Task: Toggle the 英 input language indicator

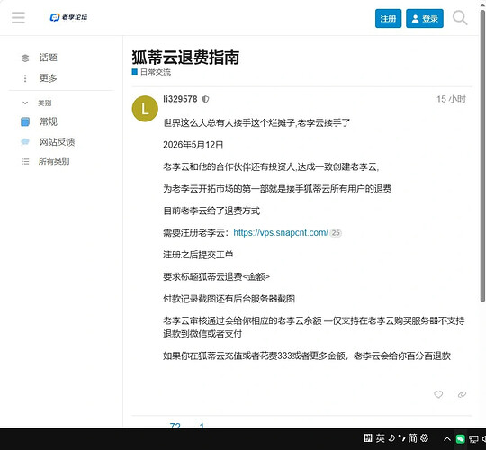Action: (x=381, y=438)
